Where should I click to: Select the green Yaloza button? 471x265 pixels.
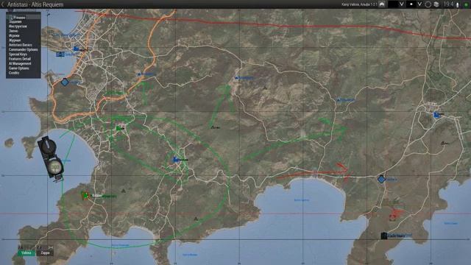[26, 253]
